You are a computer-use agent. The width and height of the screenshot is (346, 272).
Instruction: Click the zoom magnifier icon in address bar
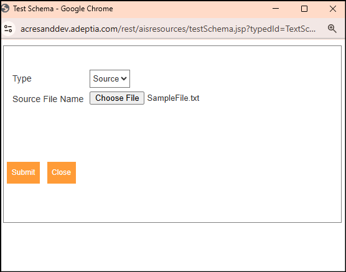coord(332,29)
